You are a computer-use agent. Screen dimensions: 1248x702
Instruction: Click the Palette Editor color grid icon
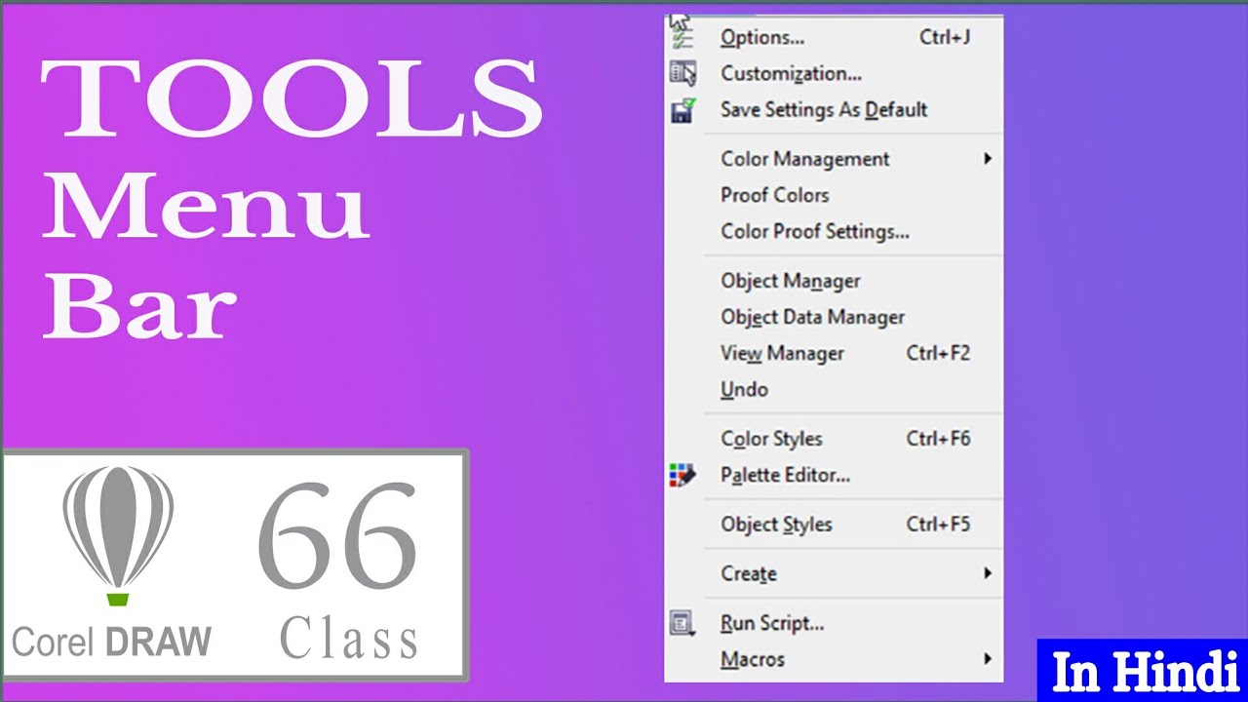(682, 475)
